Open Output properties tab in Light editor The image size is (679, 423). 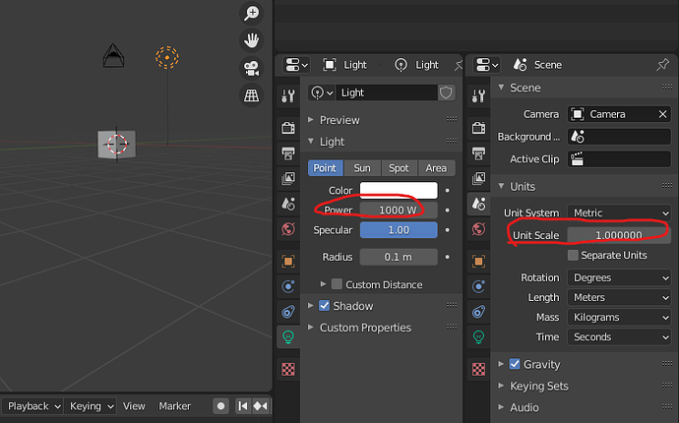point(288,153)
